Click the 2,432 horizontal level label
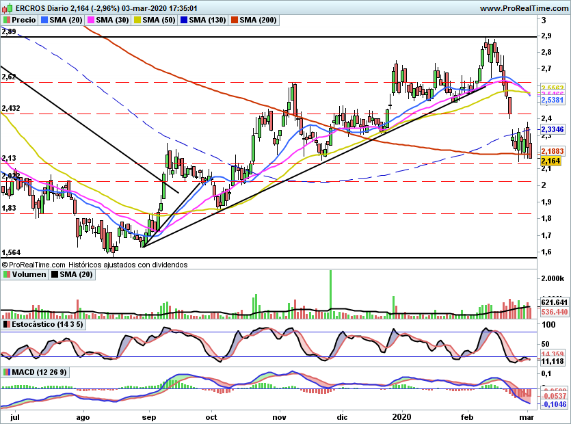571x424 pixels. pos(11,108)
